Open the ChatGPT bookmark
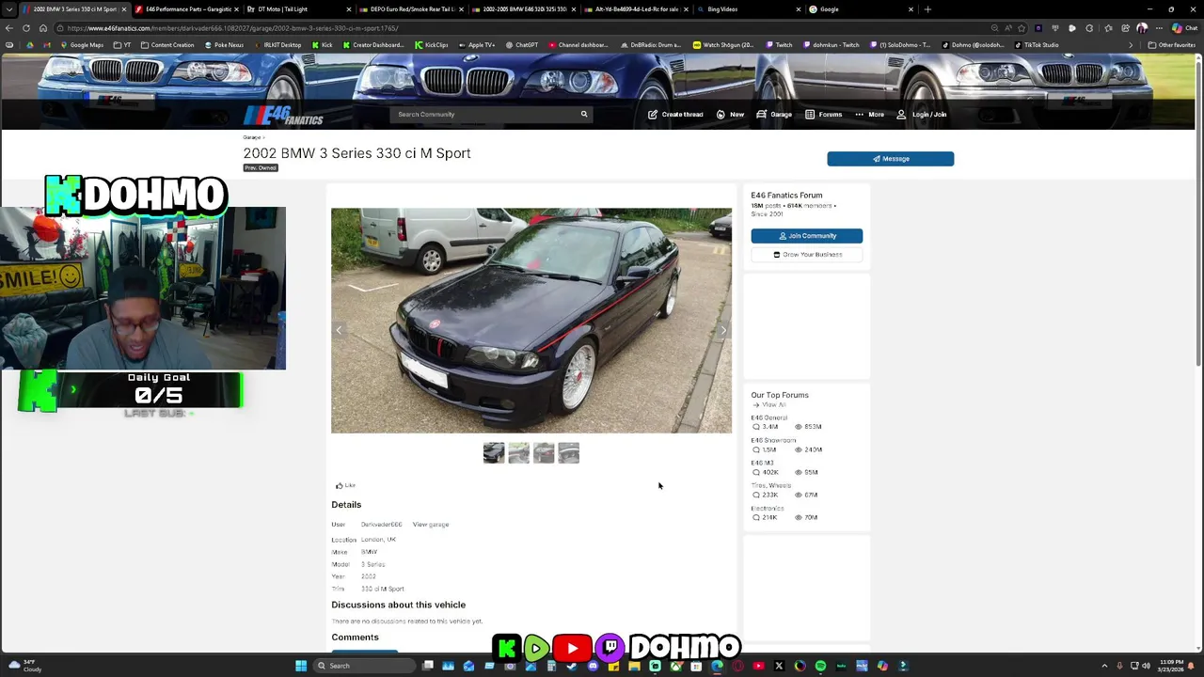1204x677 pixels. [521, 45]
